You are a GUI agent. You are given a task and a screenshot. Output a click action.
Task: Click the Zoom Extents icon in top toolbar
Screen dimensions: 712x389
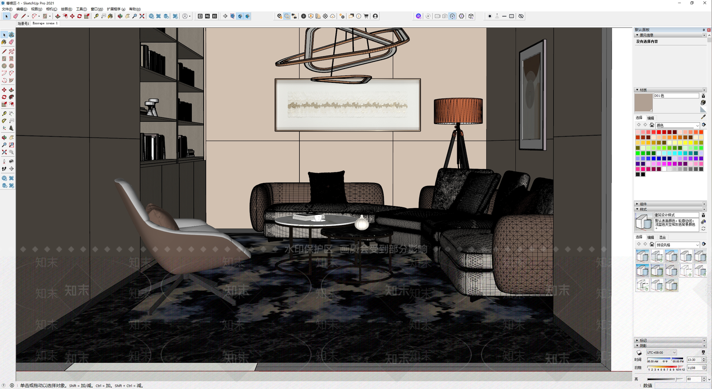142,16
